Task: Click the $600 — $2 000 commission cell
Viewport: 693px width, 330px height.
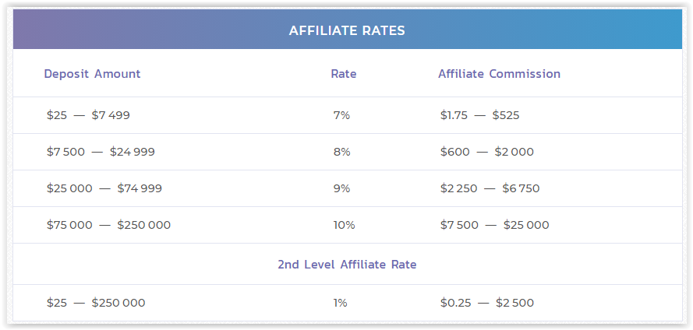Action: (x=486, y=152)
